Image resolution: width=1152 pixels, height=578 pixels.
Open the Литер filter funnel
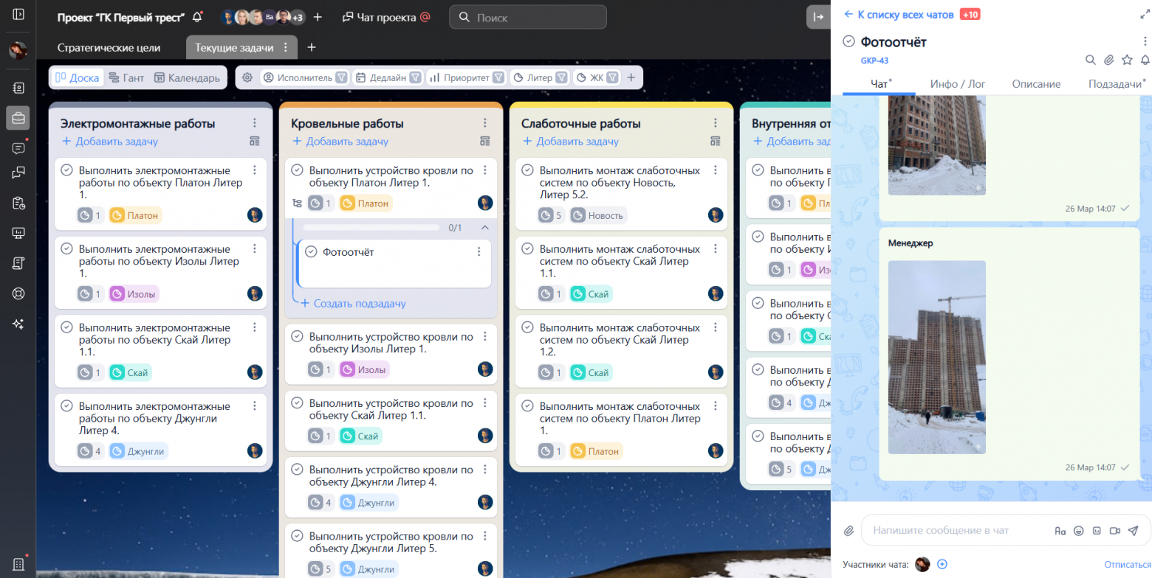click(x=561, y=77)
